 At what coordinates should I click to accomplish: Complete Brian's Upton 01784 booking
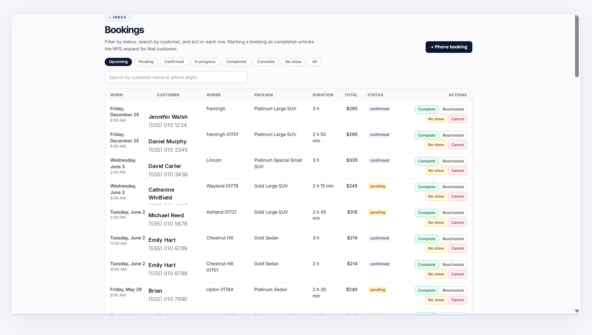point(427,290)
